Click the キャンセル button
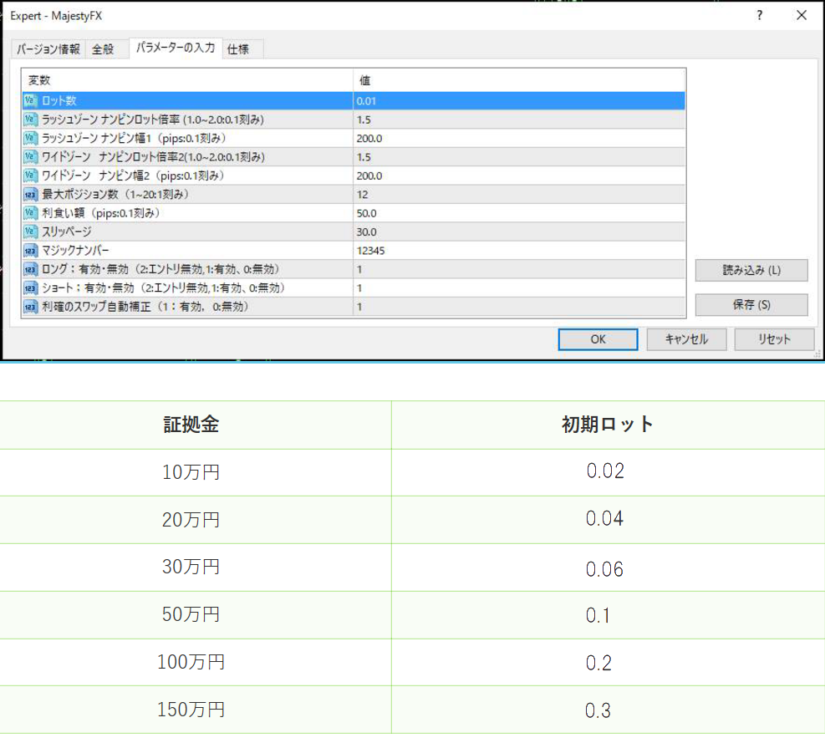The image size is (825, 738). pyautogui.click(x=686, y=339)
